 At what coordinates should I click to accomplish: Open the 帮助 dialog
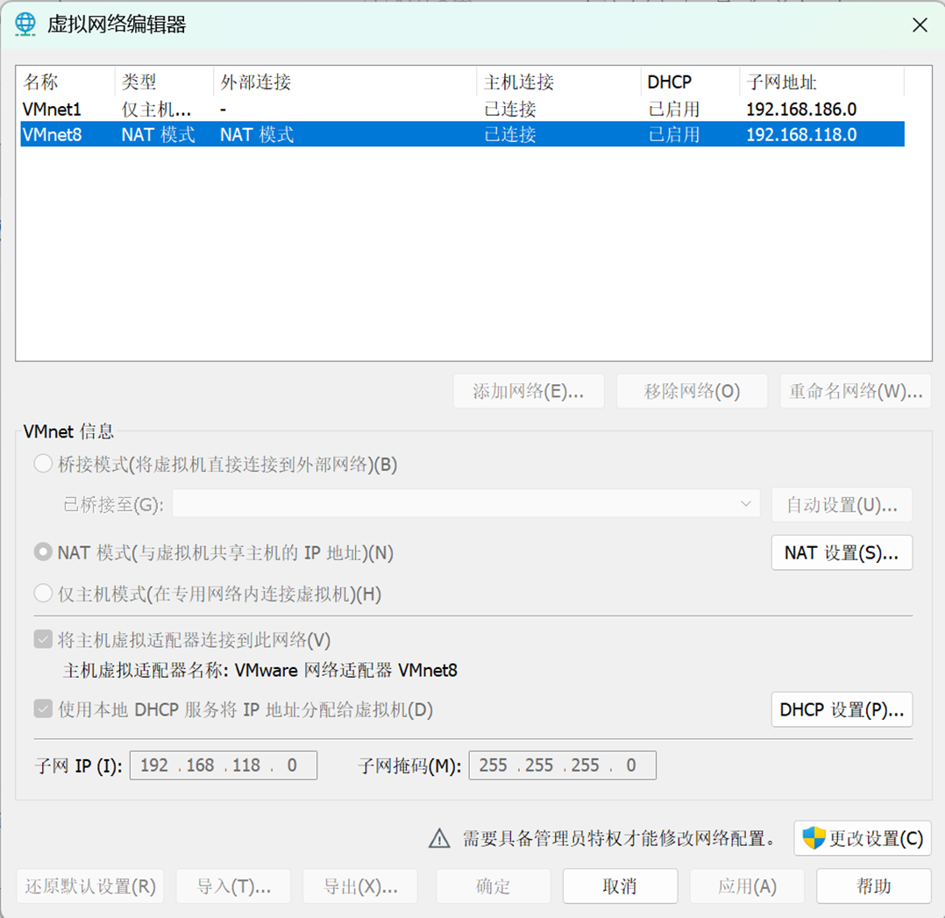point(873,886)
